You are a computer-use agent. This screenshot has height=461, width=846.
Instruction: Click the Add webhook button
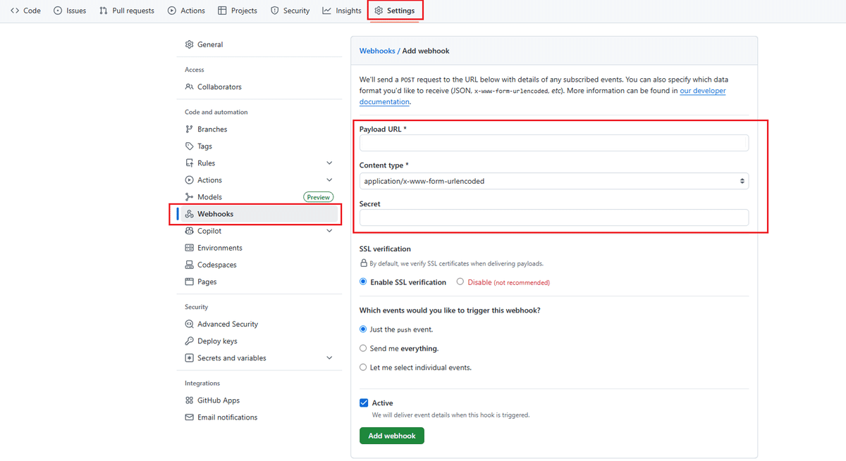(x=391, y=435)
